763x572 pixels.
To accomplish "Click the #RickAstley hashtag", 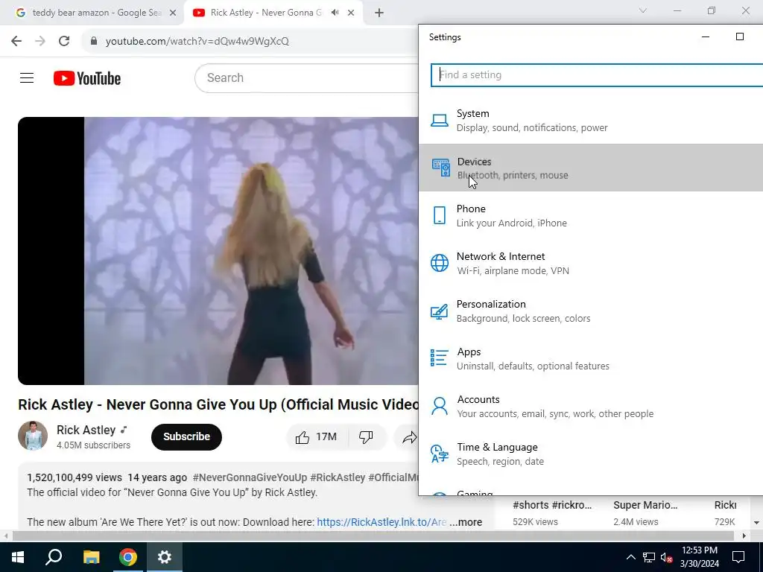I will pos(338,477).
